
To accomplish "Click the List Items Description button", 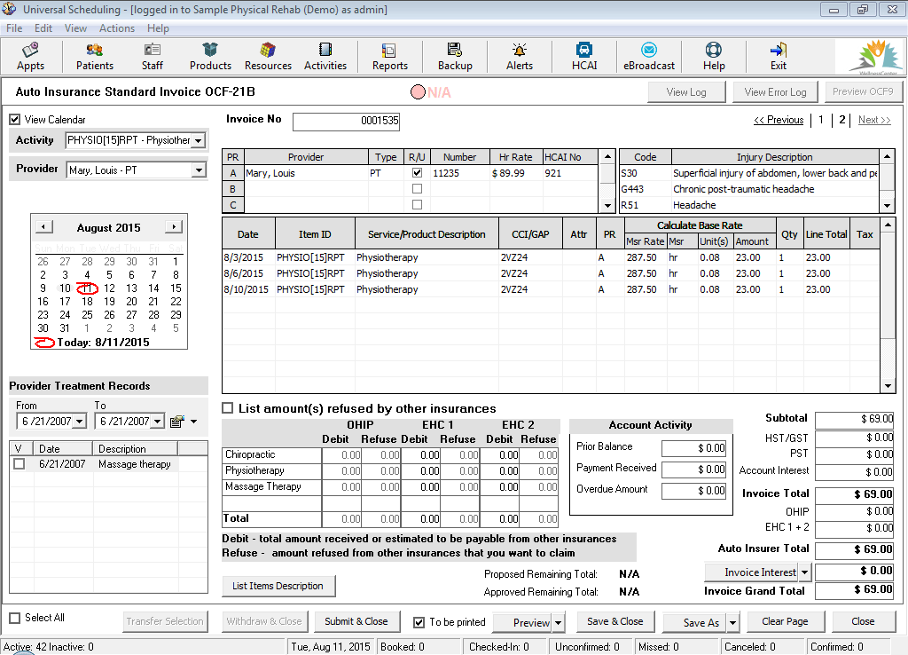I will [x=278, y=586].
